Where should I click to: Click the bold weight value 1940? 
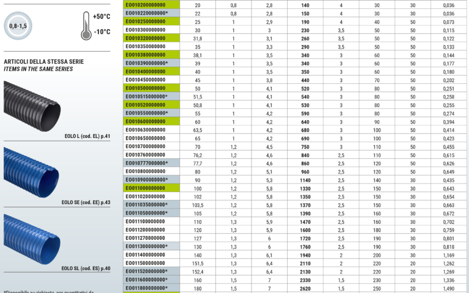coord(305,255)
